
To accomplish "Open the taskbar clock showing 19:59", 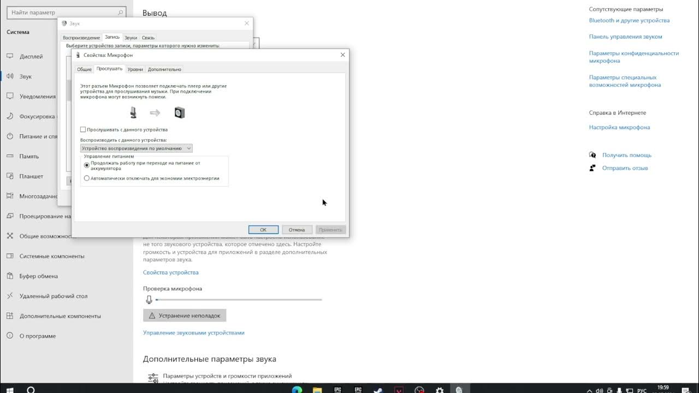I will click(663, 387).
